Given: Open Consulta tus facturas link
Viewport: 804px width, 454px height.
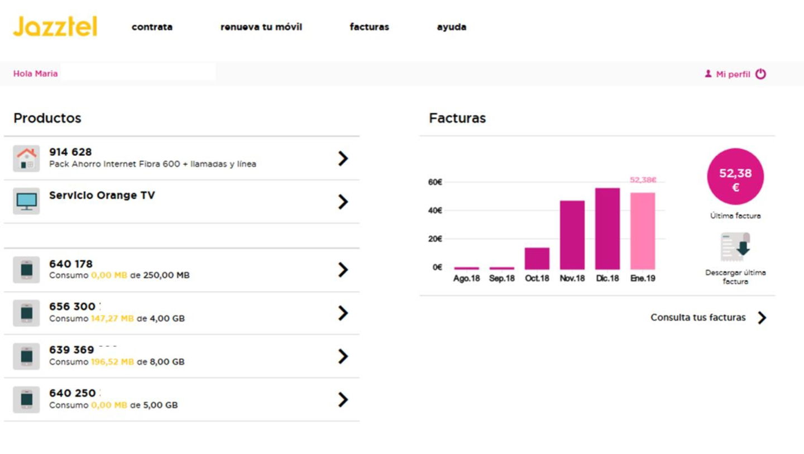Looking at the screenshot, I should pos(698,317).
